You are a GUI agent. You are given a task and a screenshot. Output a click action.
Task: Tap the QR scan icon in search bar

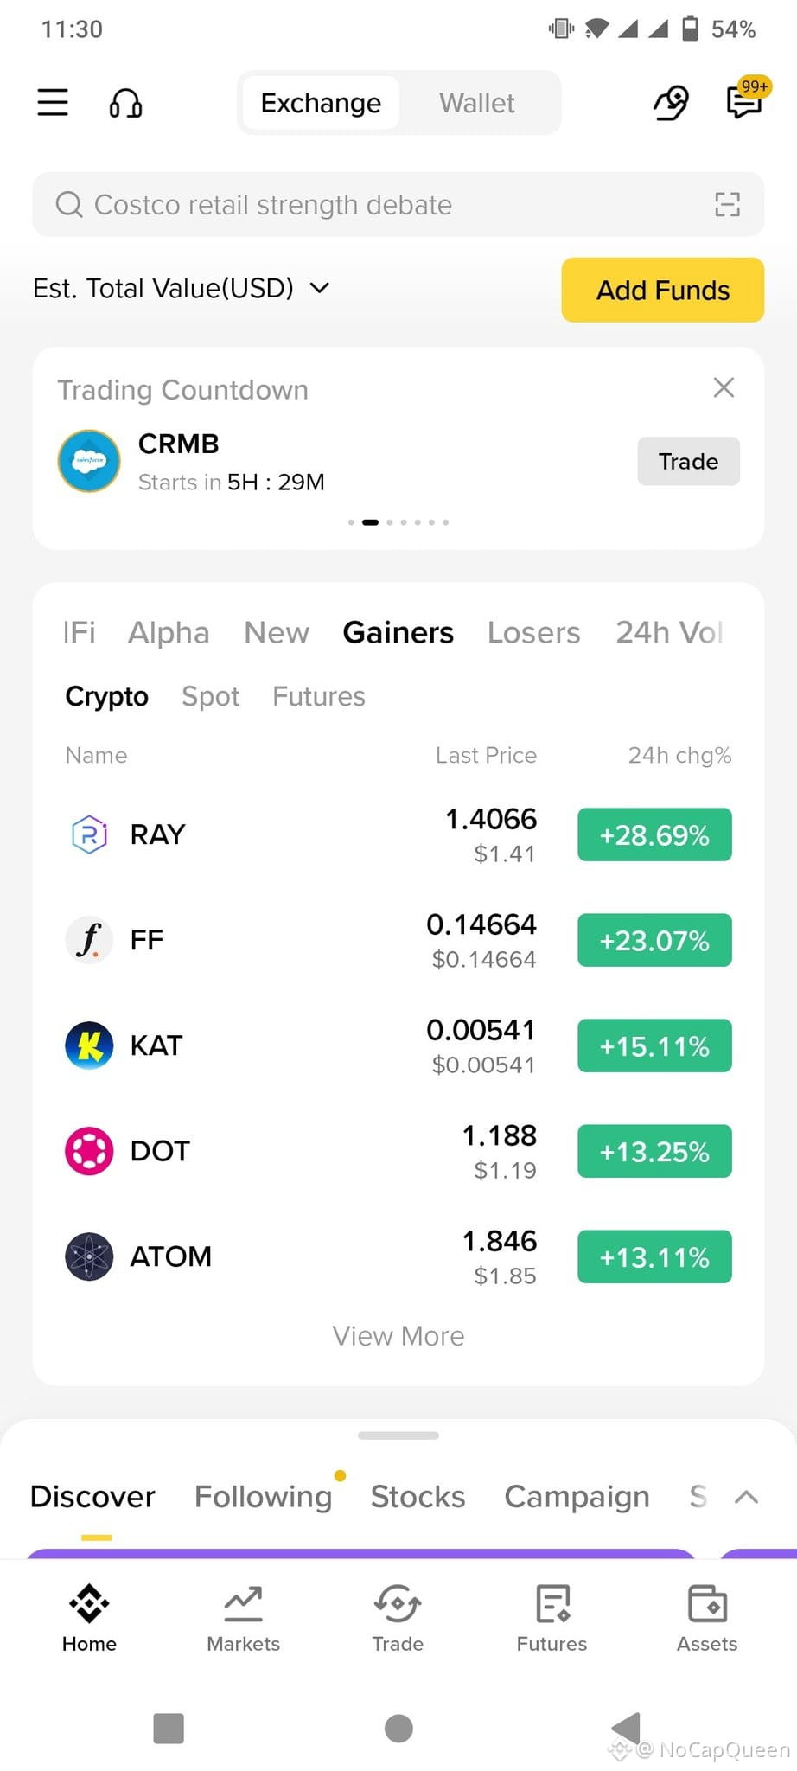click(x=727, y=205)
